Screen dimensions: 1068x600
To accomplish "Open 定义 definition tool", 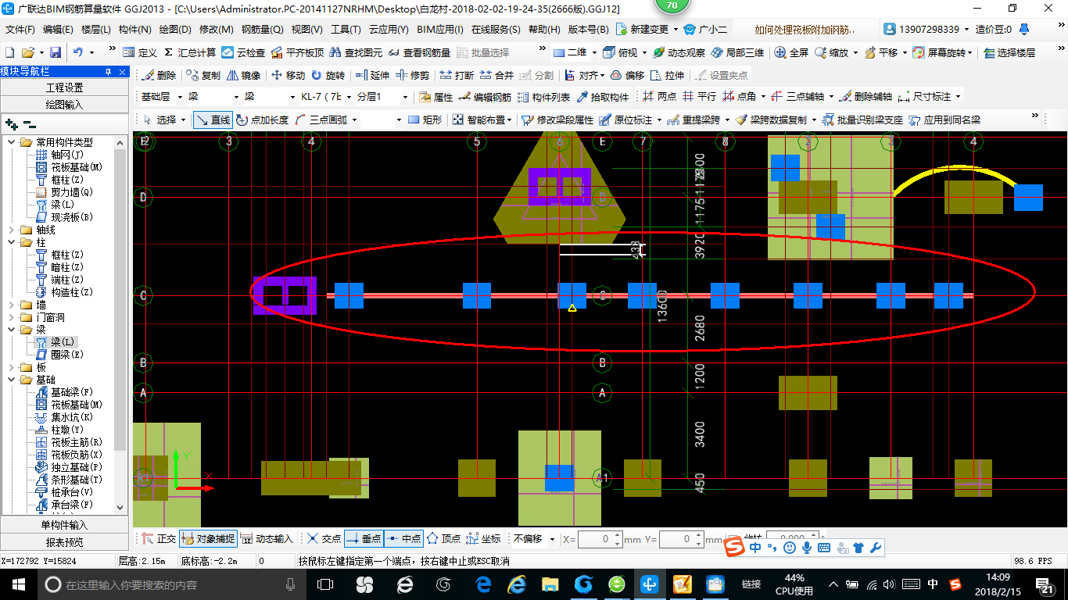I will pyautogui.click(x=140, y=52).
